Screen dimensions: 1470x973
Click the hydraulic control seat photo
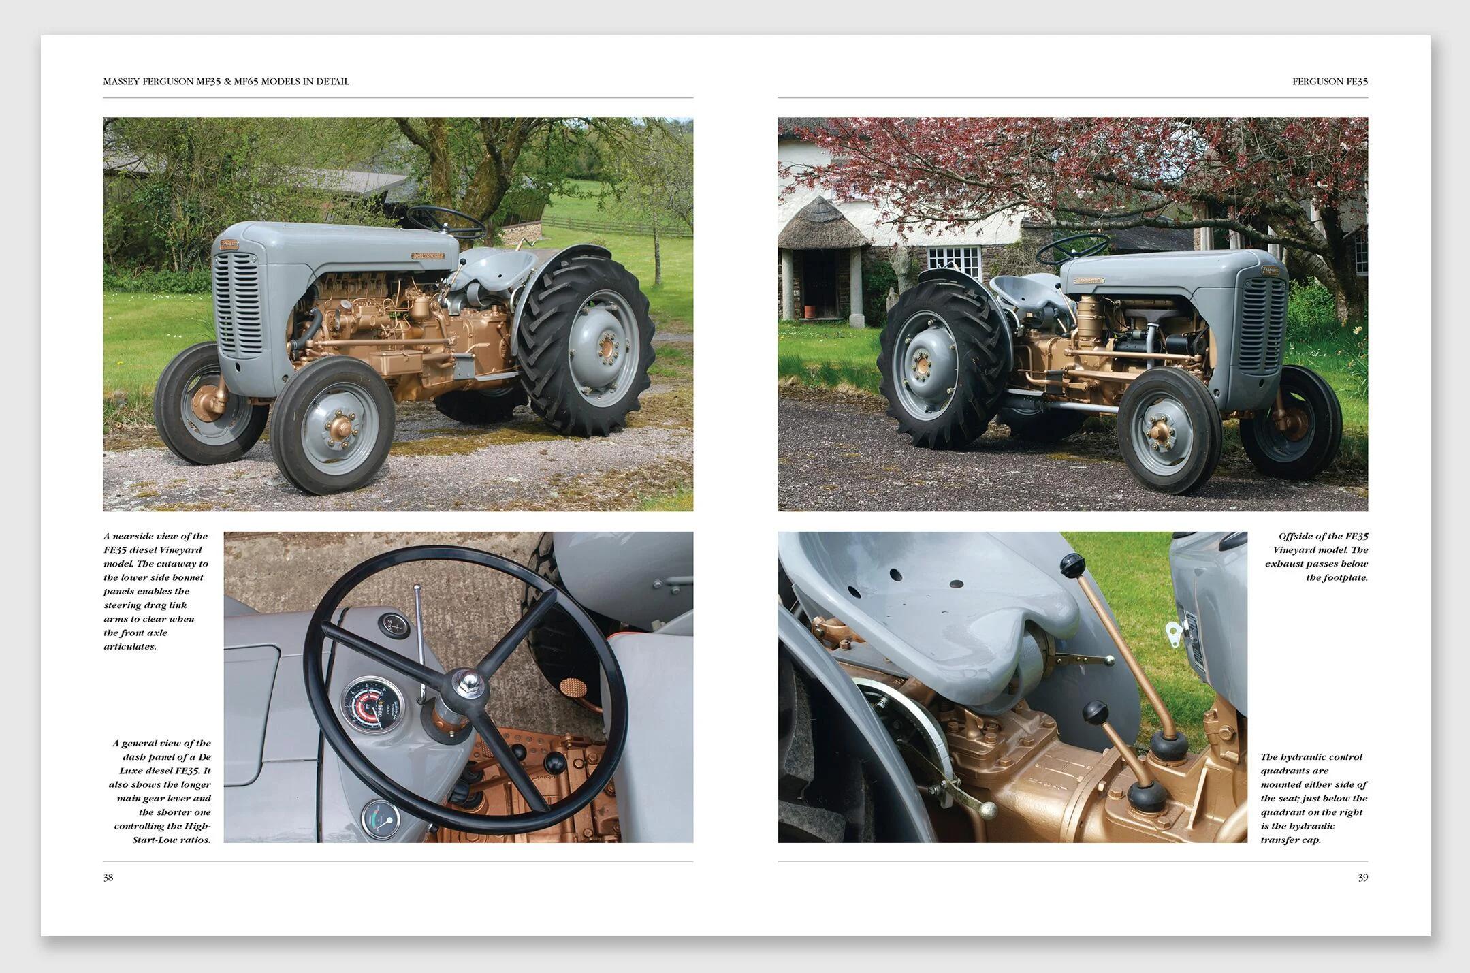coord(1012,686)
